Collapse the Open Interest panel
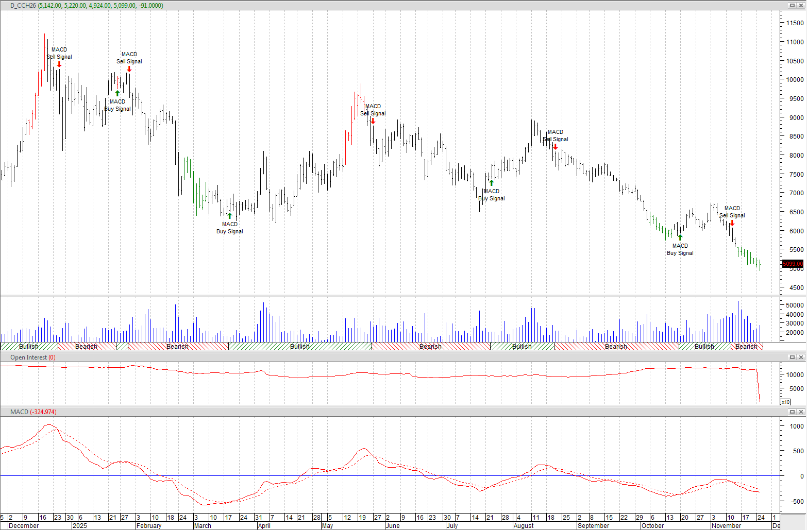Image resolution: width=807 pixels, height=530 pixels. (x=792, y=357)
